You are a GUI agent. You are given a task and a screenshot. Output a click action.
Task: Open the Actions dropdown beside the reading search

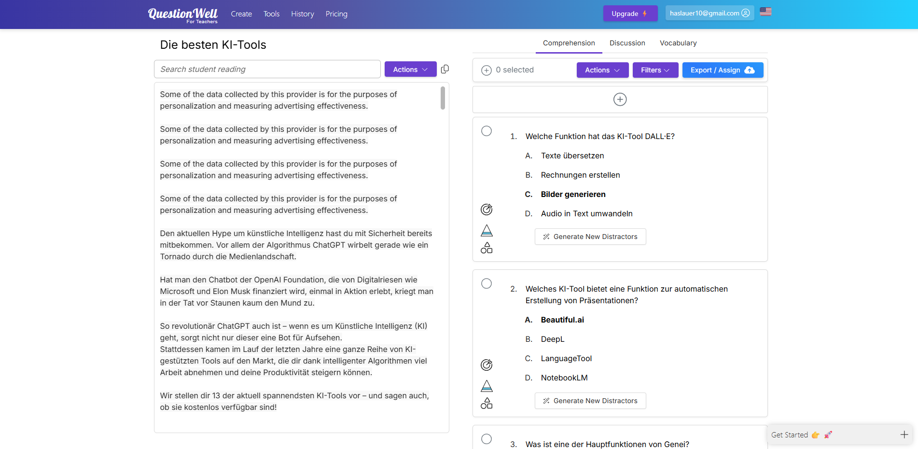pyautogui.click(x=410, y=70)
